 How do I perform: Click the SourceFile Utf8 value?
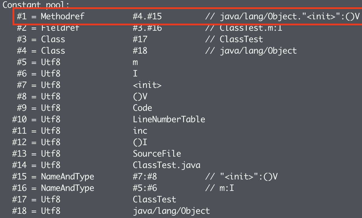click(157, 154)
